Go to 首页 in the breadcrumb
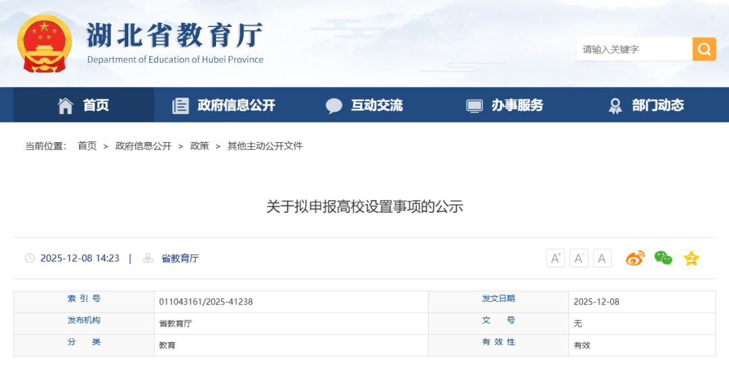Viewport: 729px width, 368px height. [87, 146]
